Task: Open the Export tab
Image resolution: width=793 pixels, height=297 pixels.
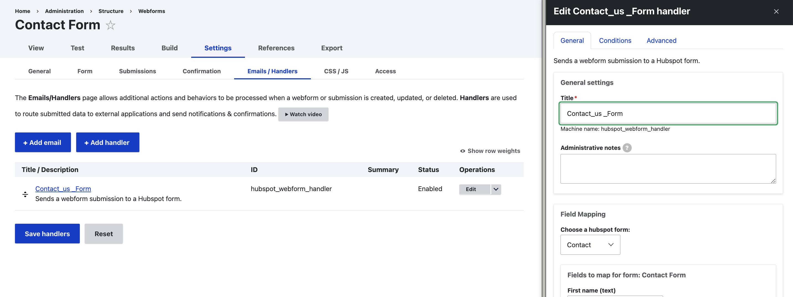Action: pos(332,48)
